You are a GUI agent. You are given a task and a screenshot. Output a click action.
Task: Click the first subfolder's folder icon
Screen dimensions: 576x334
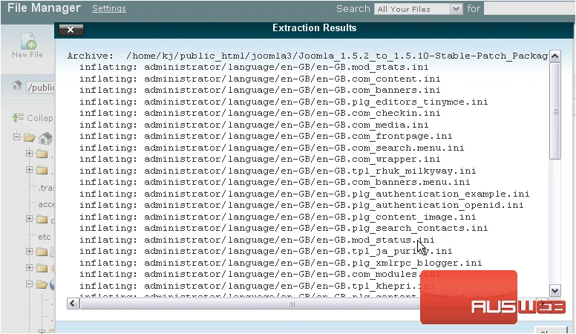(x=42, y=154)
